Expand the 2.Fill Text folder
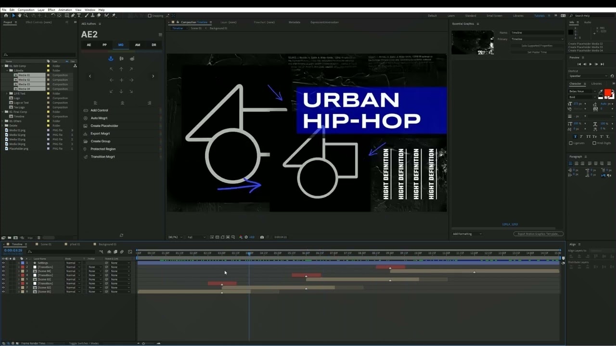The image size is (616, 346). coord(8,93)
